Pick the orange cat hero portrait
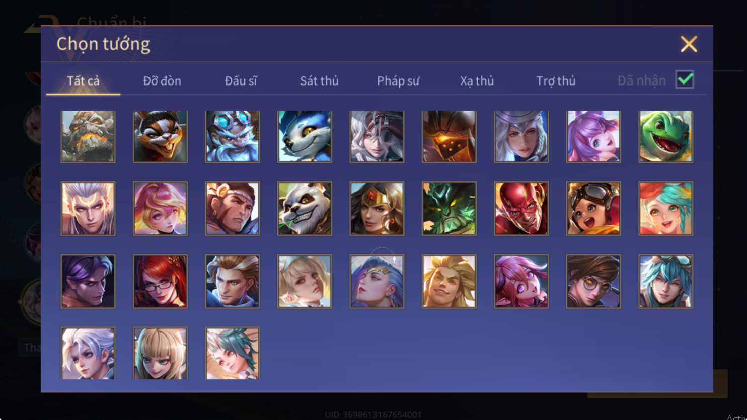747x420 pixels. coord(160,137)
